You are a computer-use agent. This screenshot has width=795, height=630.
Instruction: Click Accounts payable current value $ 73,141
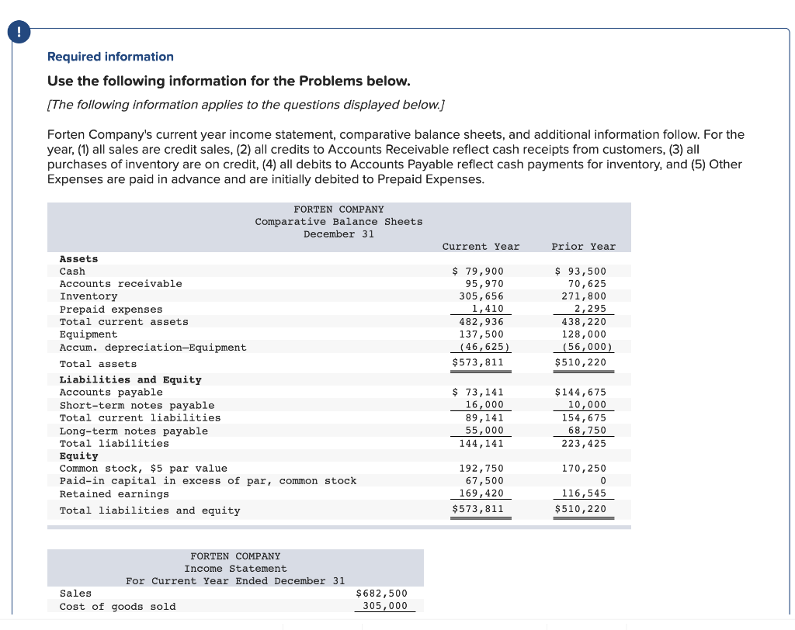tap(477, 393)
